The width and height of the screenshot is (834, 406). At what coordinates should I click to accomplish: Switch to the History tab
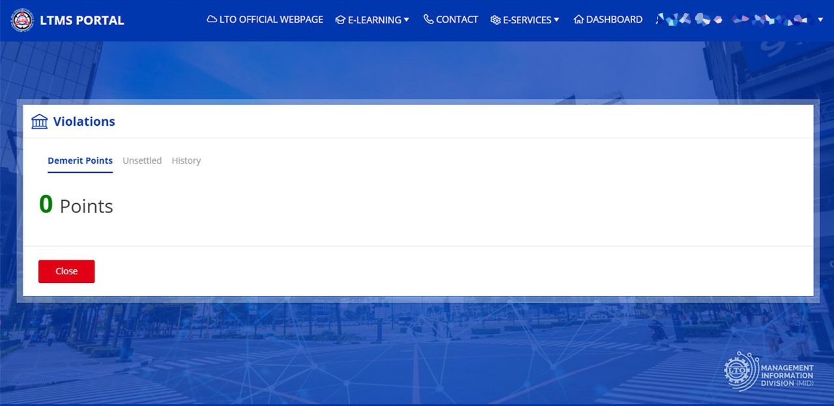coord(186,160)
